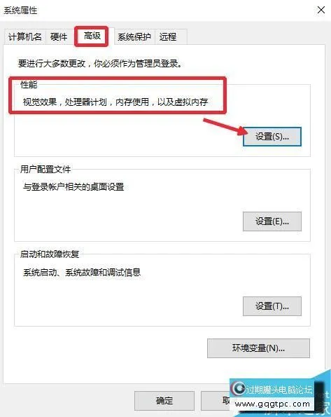Go to the 系统保护 tab
Screen dimensions: 331x417
point(134,36)
